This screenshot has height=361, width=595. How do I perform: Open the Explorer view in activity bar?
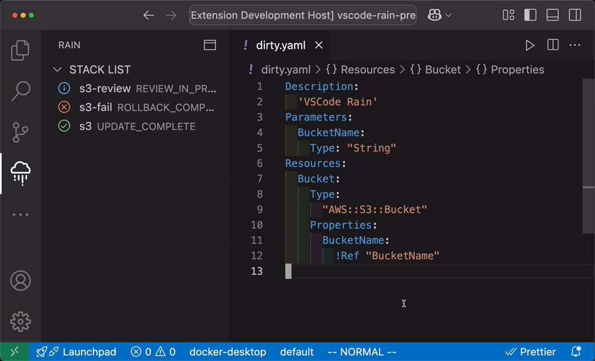[x=20, y=50]
